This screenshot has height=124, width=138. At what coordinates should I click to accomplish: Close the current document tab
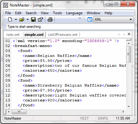[x=129, y=34]
